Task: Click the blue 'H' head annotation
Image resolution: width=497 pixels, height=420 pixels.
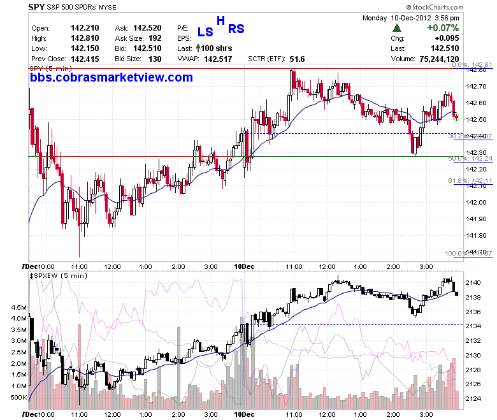Action: point(220,20)
